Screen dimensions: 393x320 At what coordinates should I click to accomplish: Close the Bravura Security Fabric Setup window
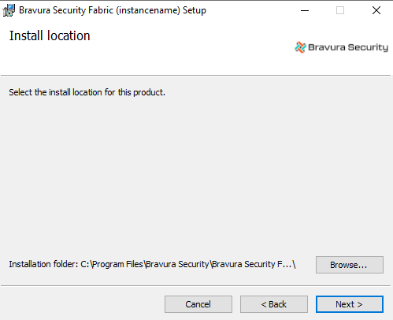[376, 10]
